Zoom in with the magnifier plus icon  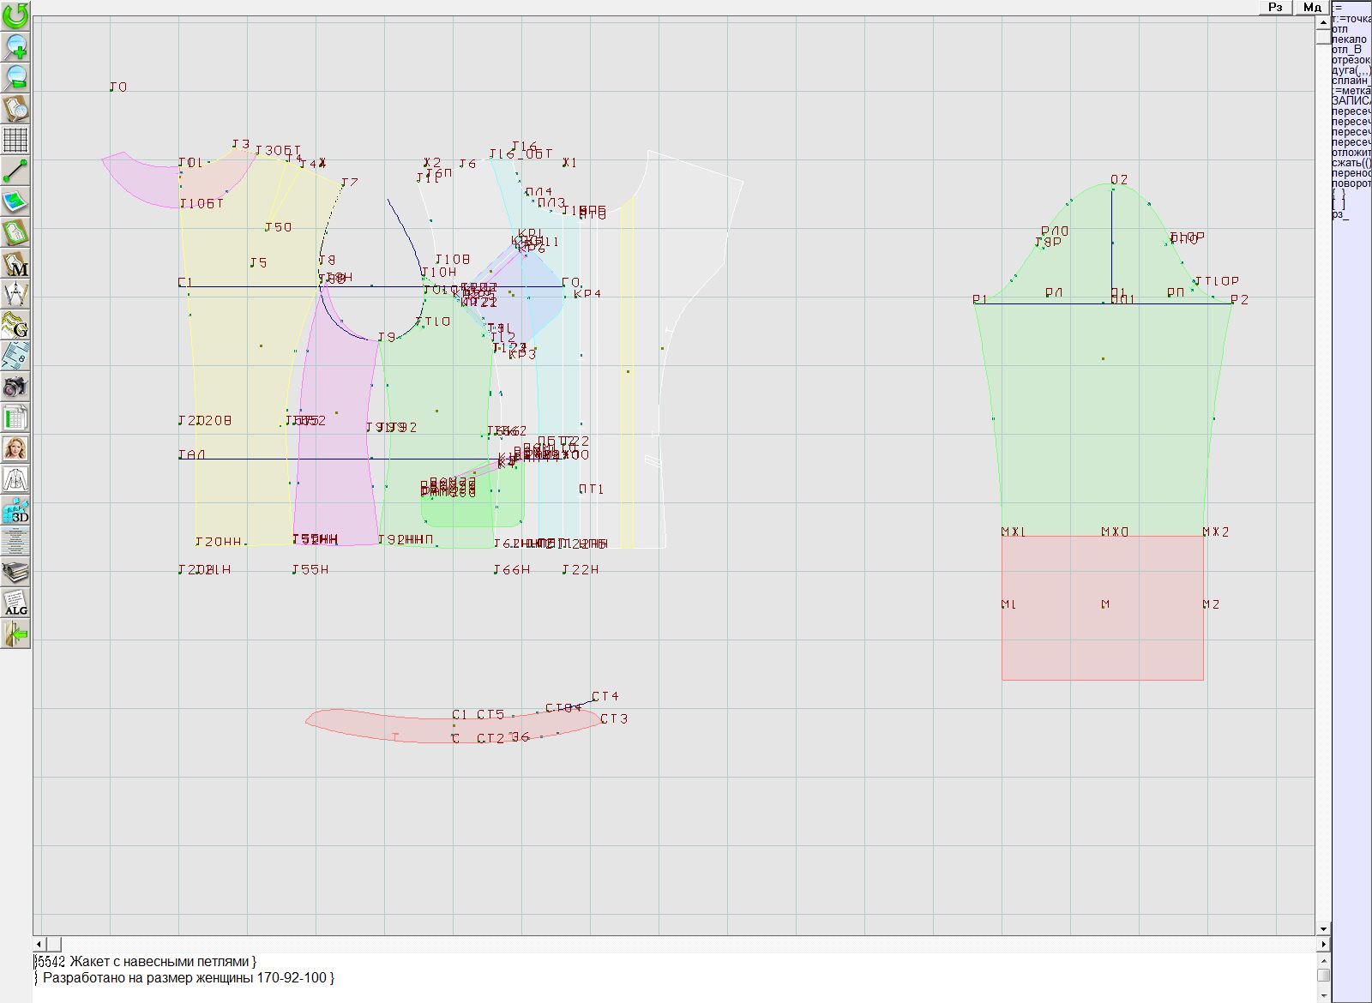tap(15, 46)
